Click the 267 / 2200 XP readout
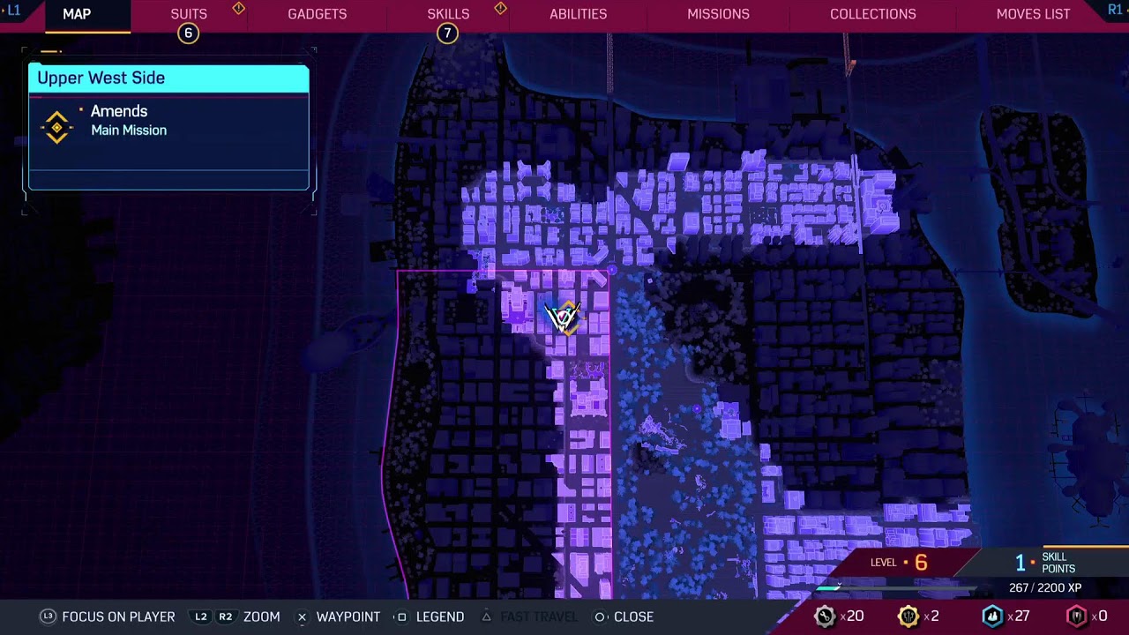Screen dimensions: 1129x635 pyautogui.click(x=1045, y=588)
